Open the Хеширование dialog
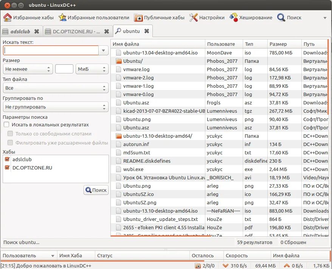This screenshot has width=332, height=269. [252, 17]
